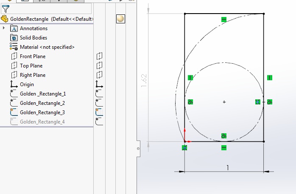Toggle Front Plane visibility in display pane
Viewport: 296px width, 194px height.
click(100, 56)
